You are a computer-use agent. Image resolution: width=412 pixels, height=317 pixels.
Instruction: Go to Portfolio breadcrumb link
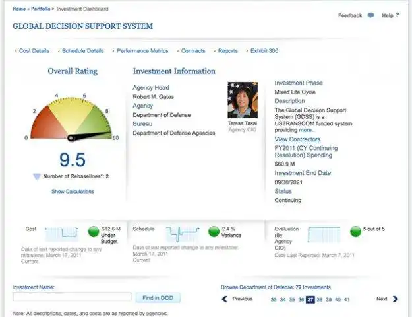coord(41,9)
